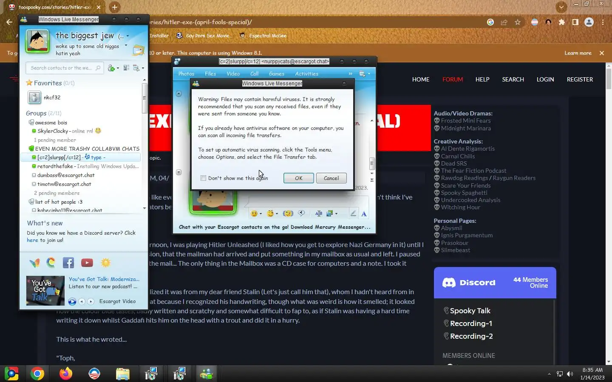Go to FORUM in the site navigation
Image resolution: width=612 pixels, height=382 pixels.
(453, 79)
